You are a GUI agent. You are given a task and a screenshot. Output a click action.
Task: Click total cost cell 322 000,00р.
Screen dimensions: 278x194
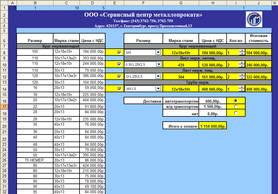pyautogui.click(x=258, y=77)
